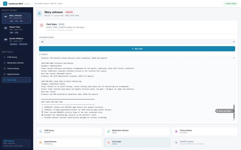The height and width of the screenshot is (150, 241).
Task: Click the patient-001 ID in patient header
Action: [59, 16]
